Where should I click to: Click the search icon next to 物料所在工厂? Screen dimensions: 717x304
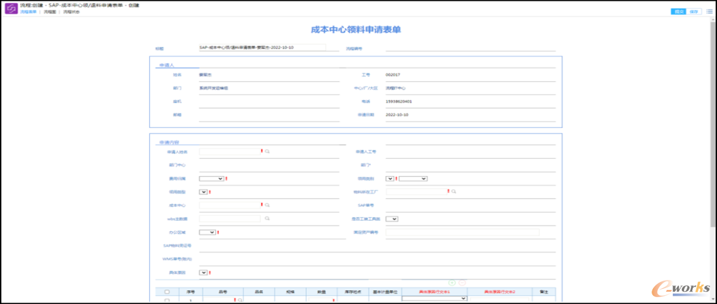coord(453,191)
